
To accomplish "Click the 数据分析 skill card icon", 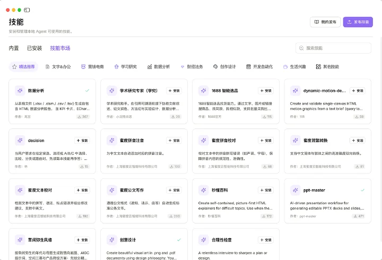I will (20, 91).
